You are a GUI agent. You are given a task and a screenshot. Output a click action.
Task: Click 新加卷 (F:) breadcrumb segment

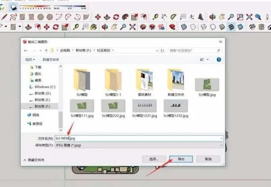pos(83,50)
